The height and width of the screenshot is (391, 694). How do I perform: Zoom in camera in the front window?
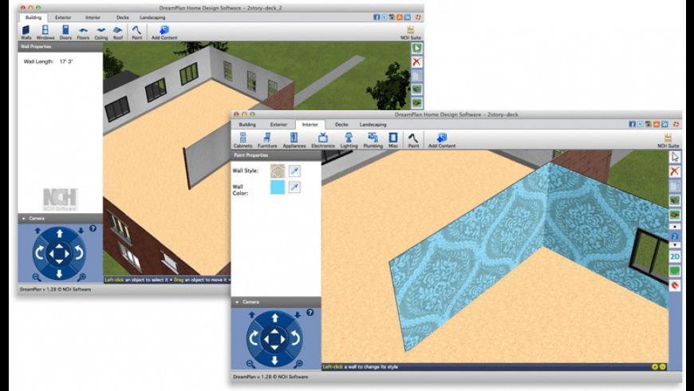click(299, 364)
